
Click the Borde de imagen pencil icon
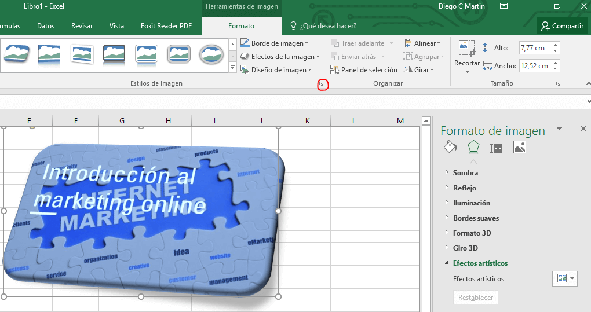click(245, 43)
